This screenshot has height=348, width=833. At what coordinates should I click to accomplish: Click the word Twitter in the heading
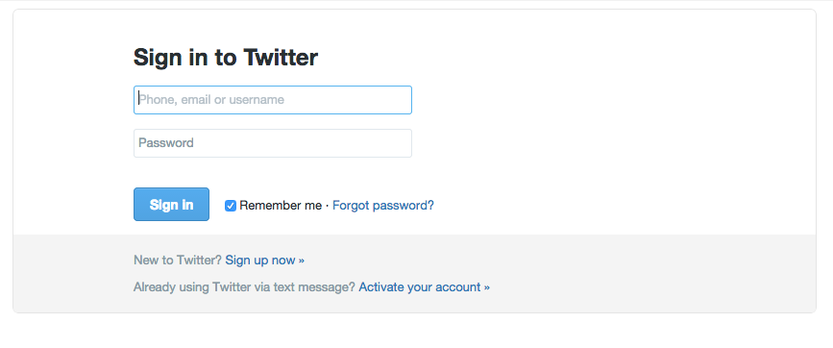click(281, 58)
